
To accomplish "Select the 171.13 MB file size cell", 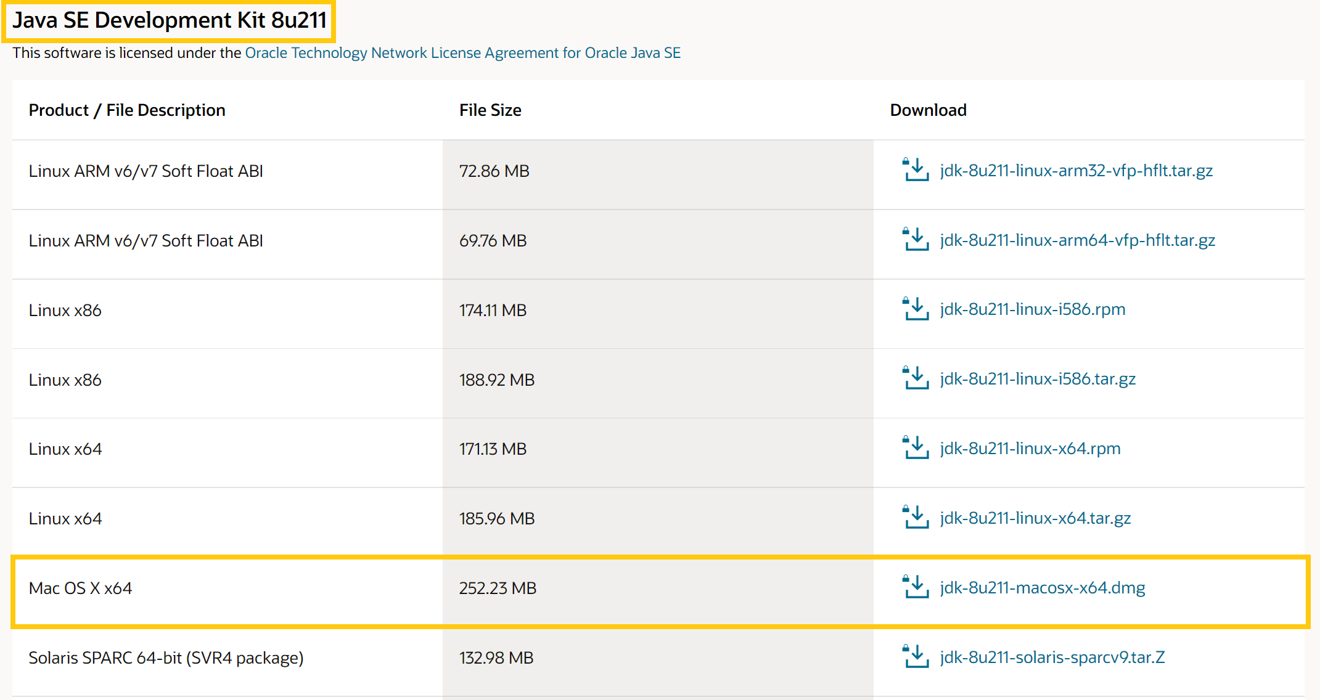I will pos(658,453).
